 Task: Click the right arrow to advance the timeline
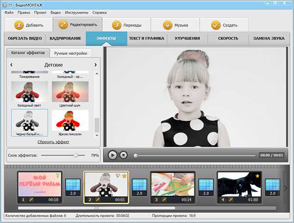tap(285, 188)
